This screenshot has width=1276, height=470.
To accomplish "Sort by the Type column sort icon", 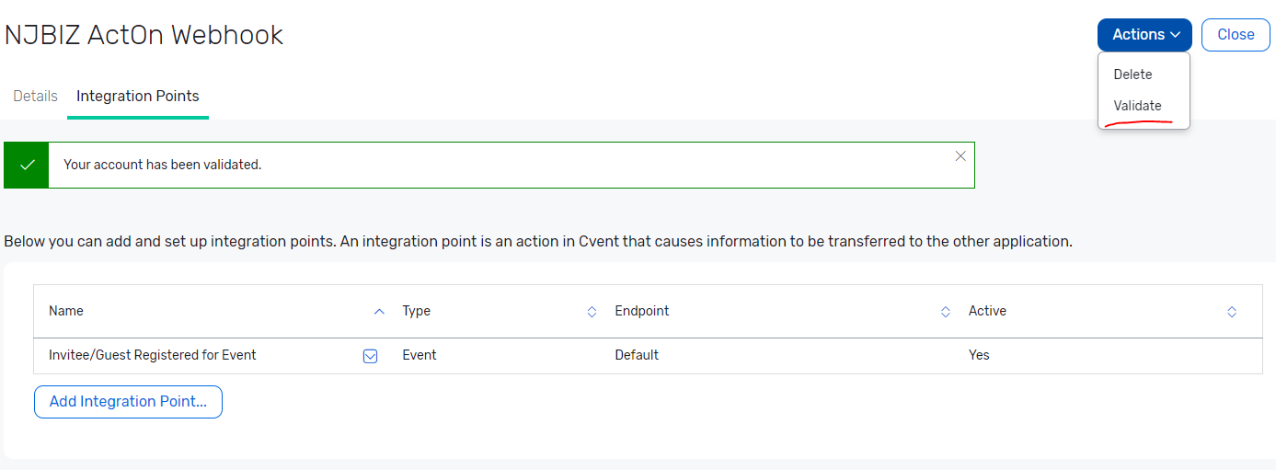I will (592, 312).
